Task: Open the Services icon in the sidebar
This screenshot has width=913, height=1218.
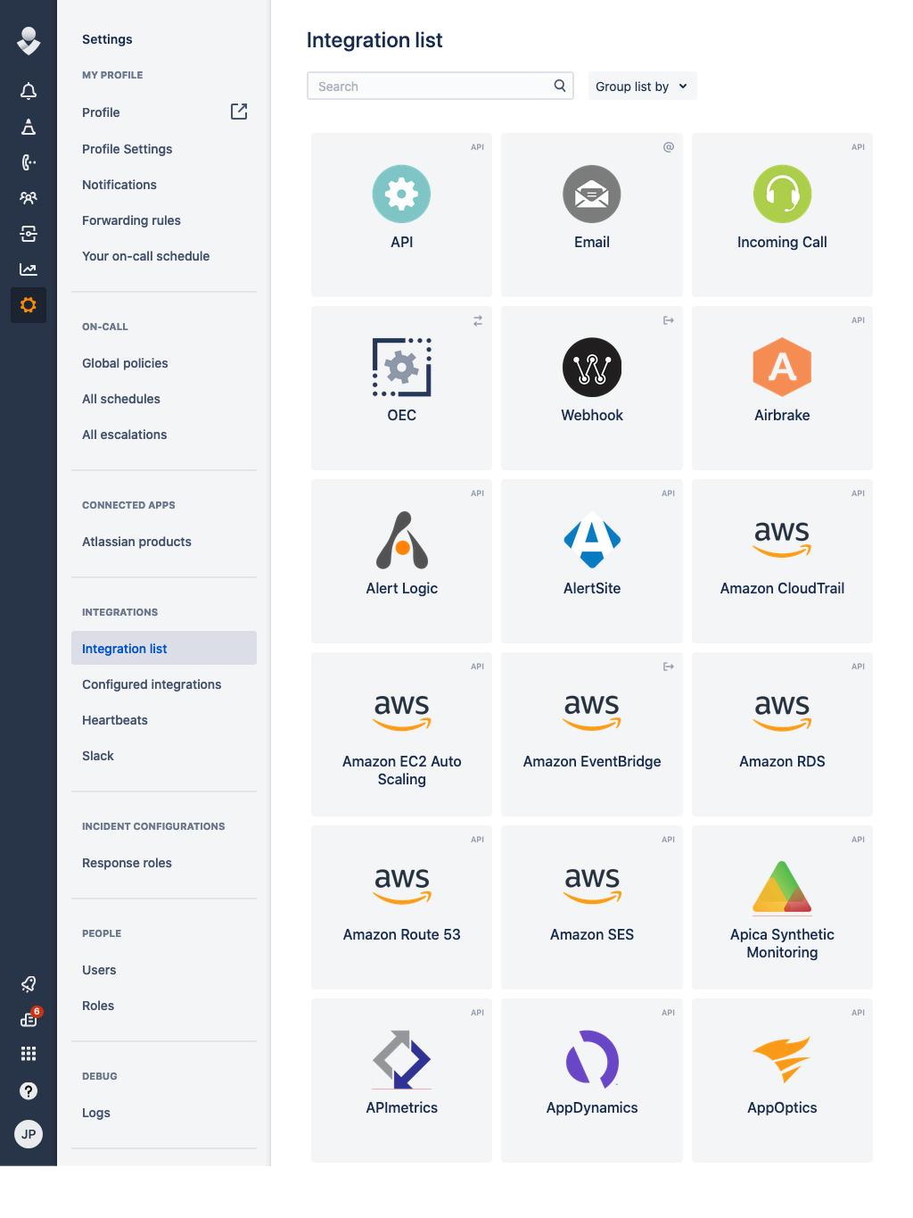Action: pyautogui.click(x=28, y=234)
